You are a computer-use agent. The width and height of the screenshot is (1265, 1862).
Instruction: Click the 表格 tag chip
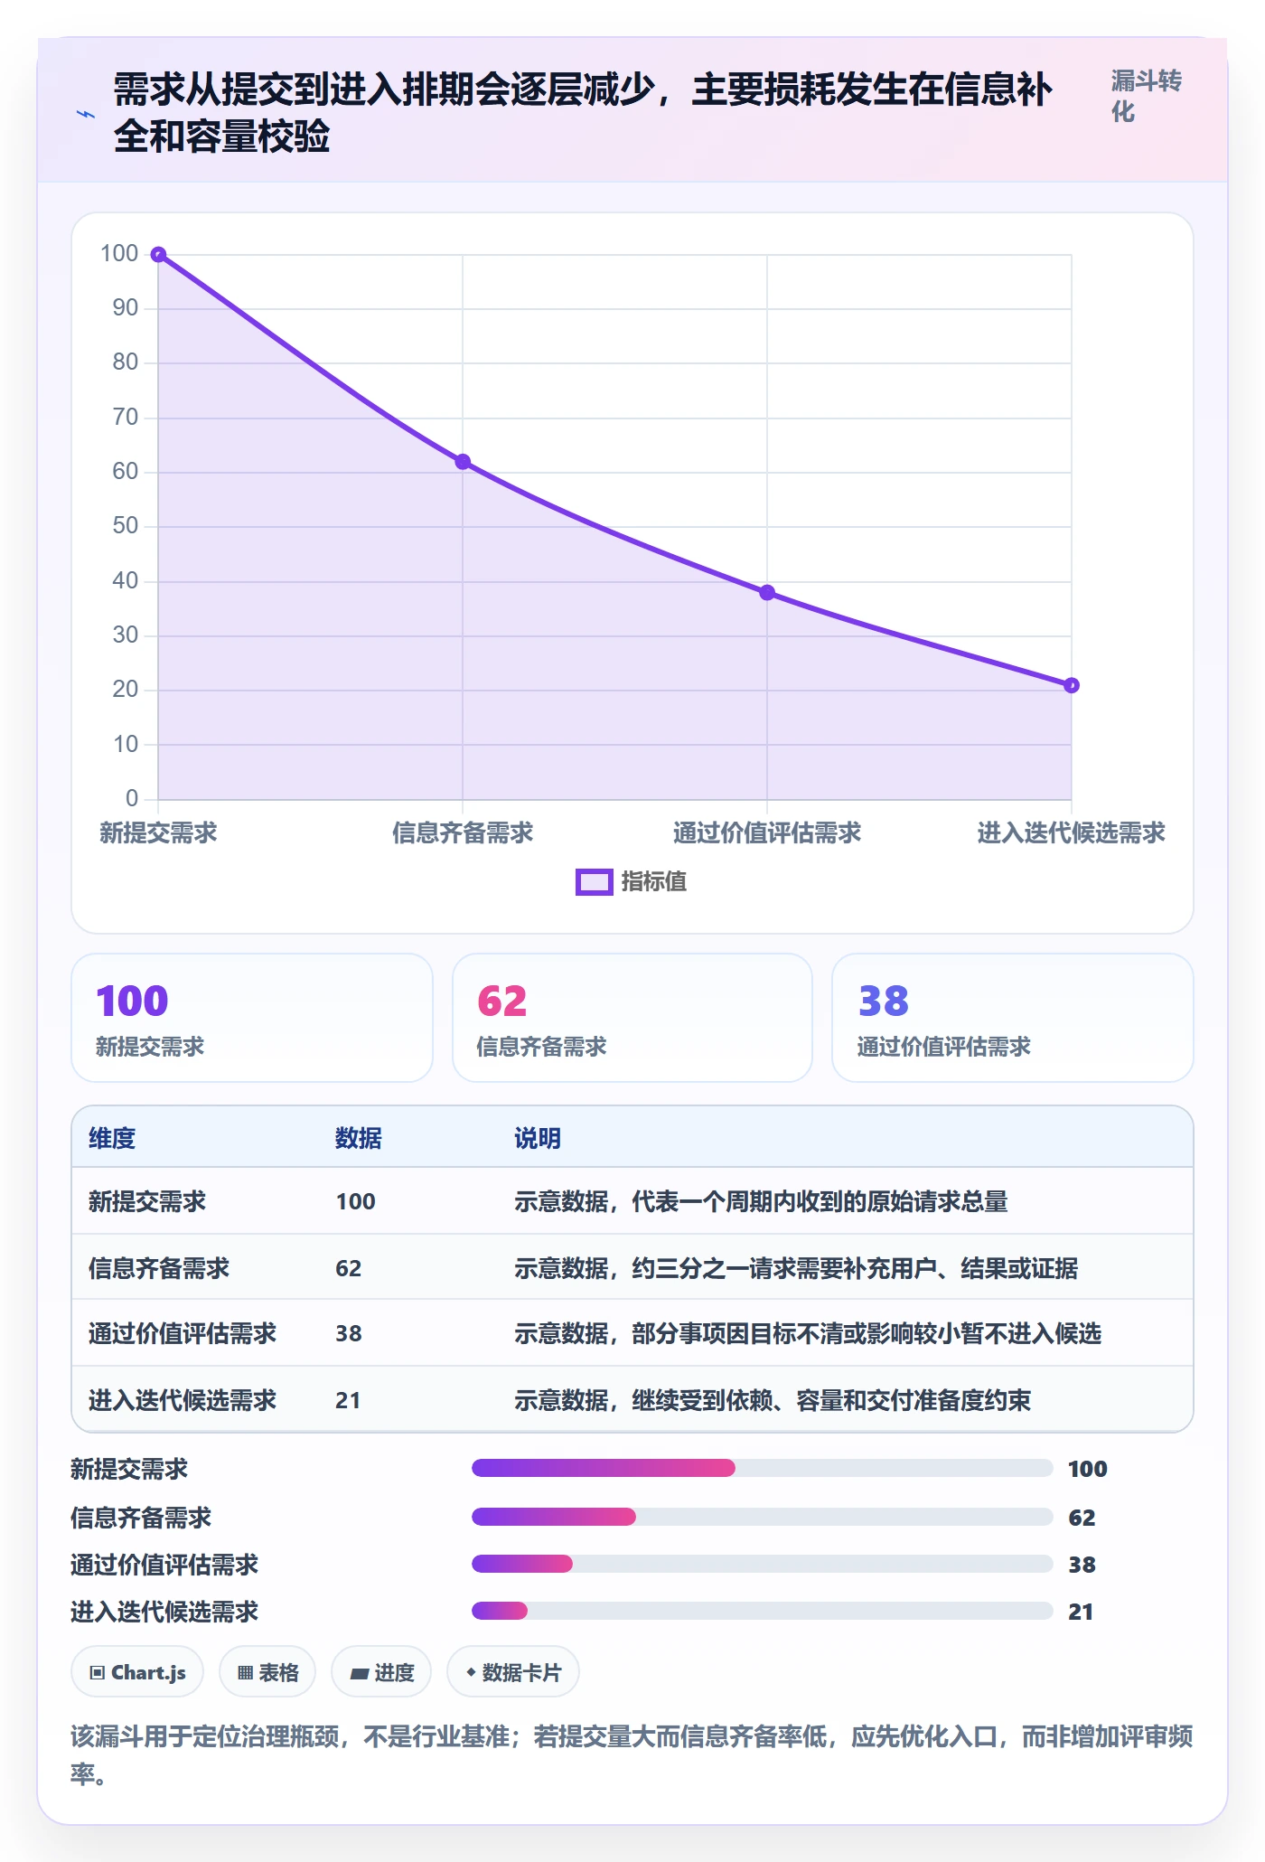pyautogui.click(x=267, y=1672)
